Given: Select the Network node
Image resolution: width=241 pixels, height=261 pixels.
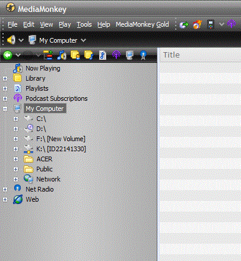Looking at the screenshot, I should point(48,179).
